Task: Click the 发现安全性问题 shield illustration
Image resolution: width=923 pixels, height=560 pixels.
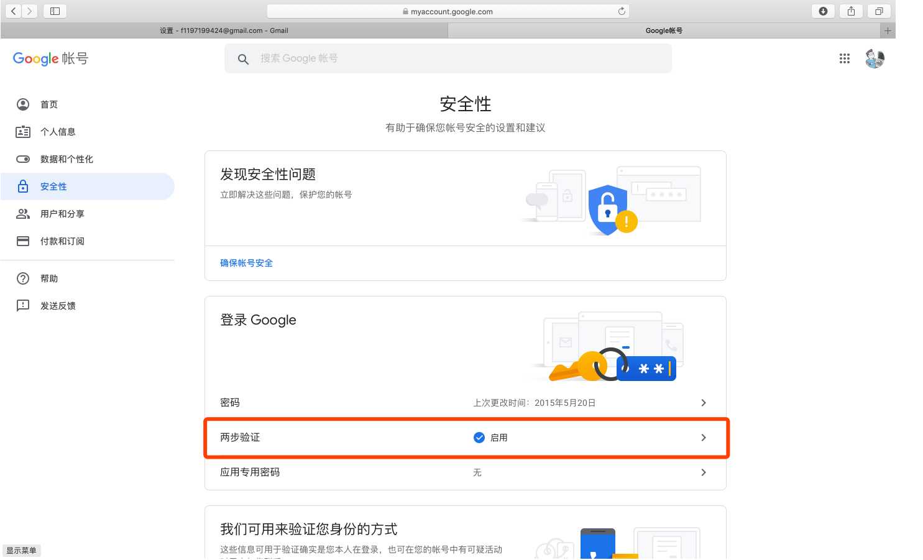Action: pos(612,200)
